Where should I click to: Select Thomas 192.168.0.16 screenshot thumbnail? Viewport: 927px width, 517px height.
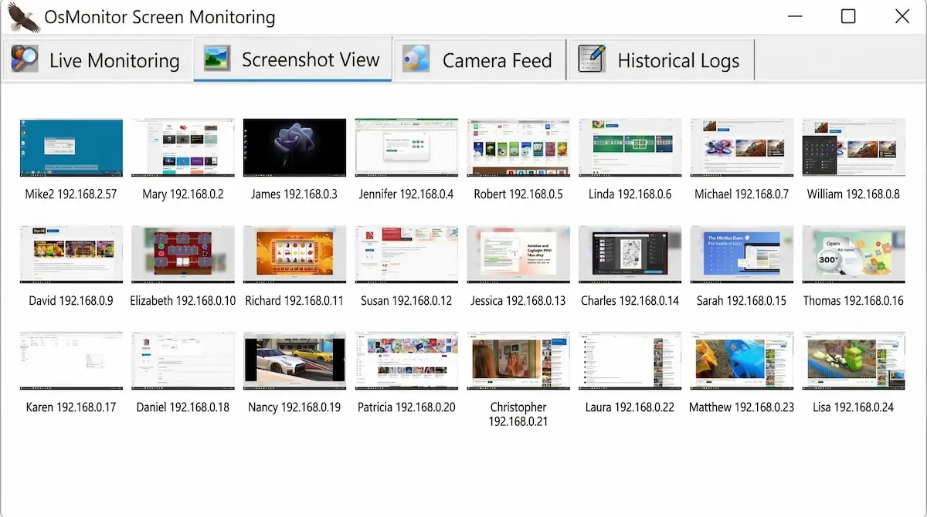pos(853,254)
